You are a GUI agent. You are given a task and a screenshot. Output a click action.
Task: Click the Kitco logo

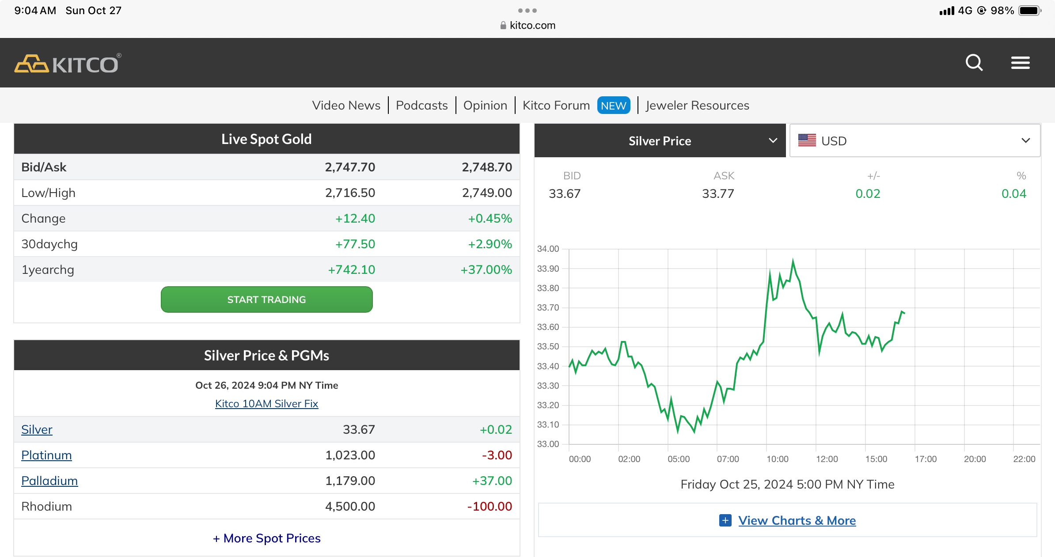(x=67, y=64)
